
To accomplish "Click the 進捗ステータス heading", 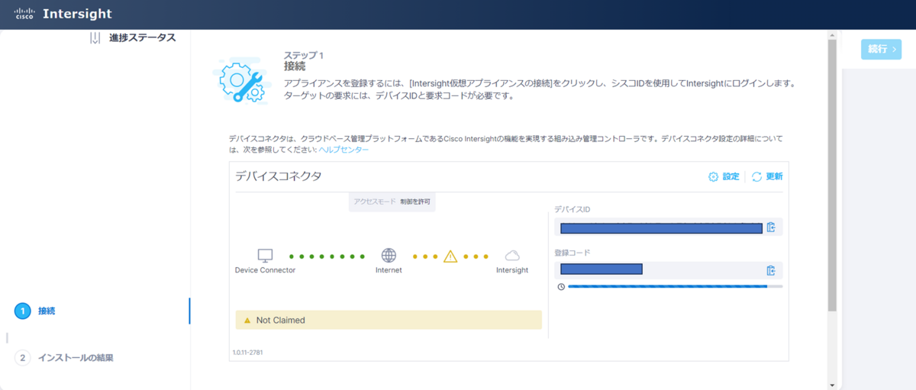I will 143,37.
